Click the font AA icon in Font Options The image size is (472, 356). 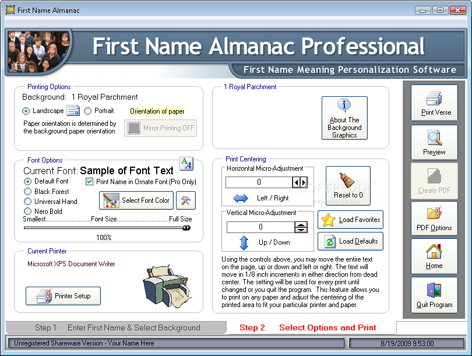[x=186, y=164]
